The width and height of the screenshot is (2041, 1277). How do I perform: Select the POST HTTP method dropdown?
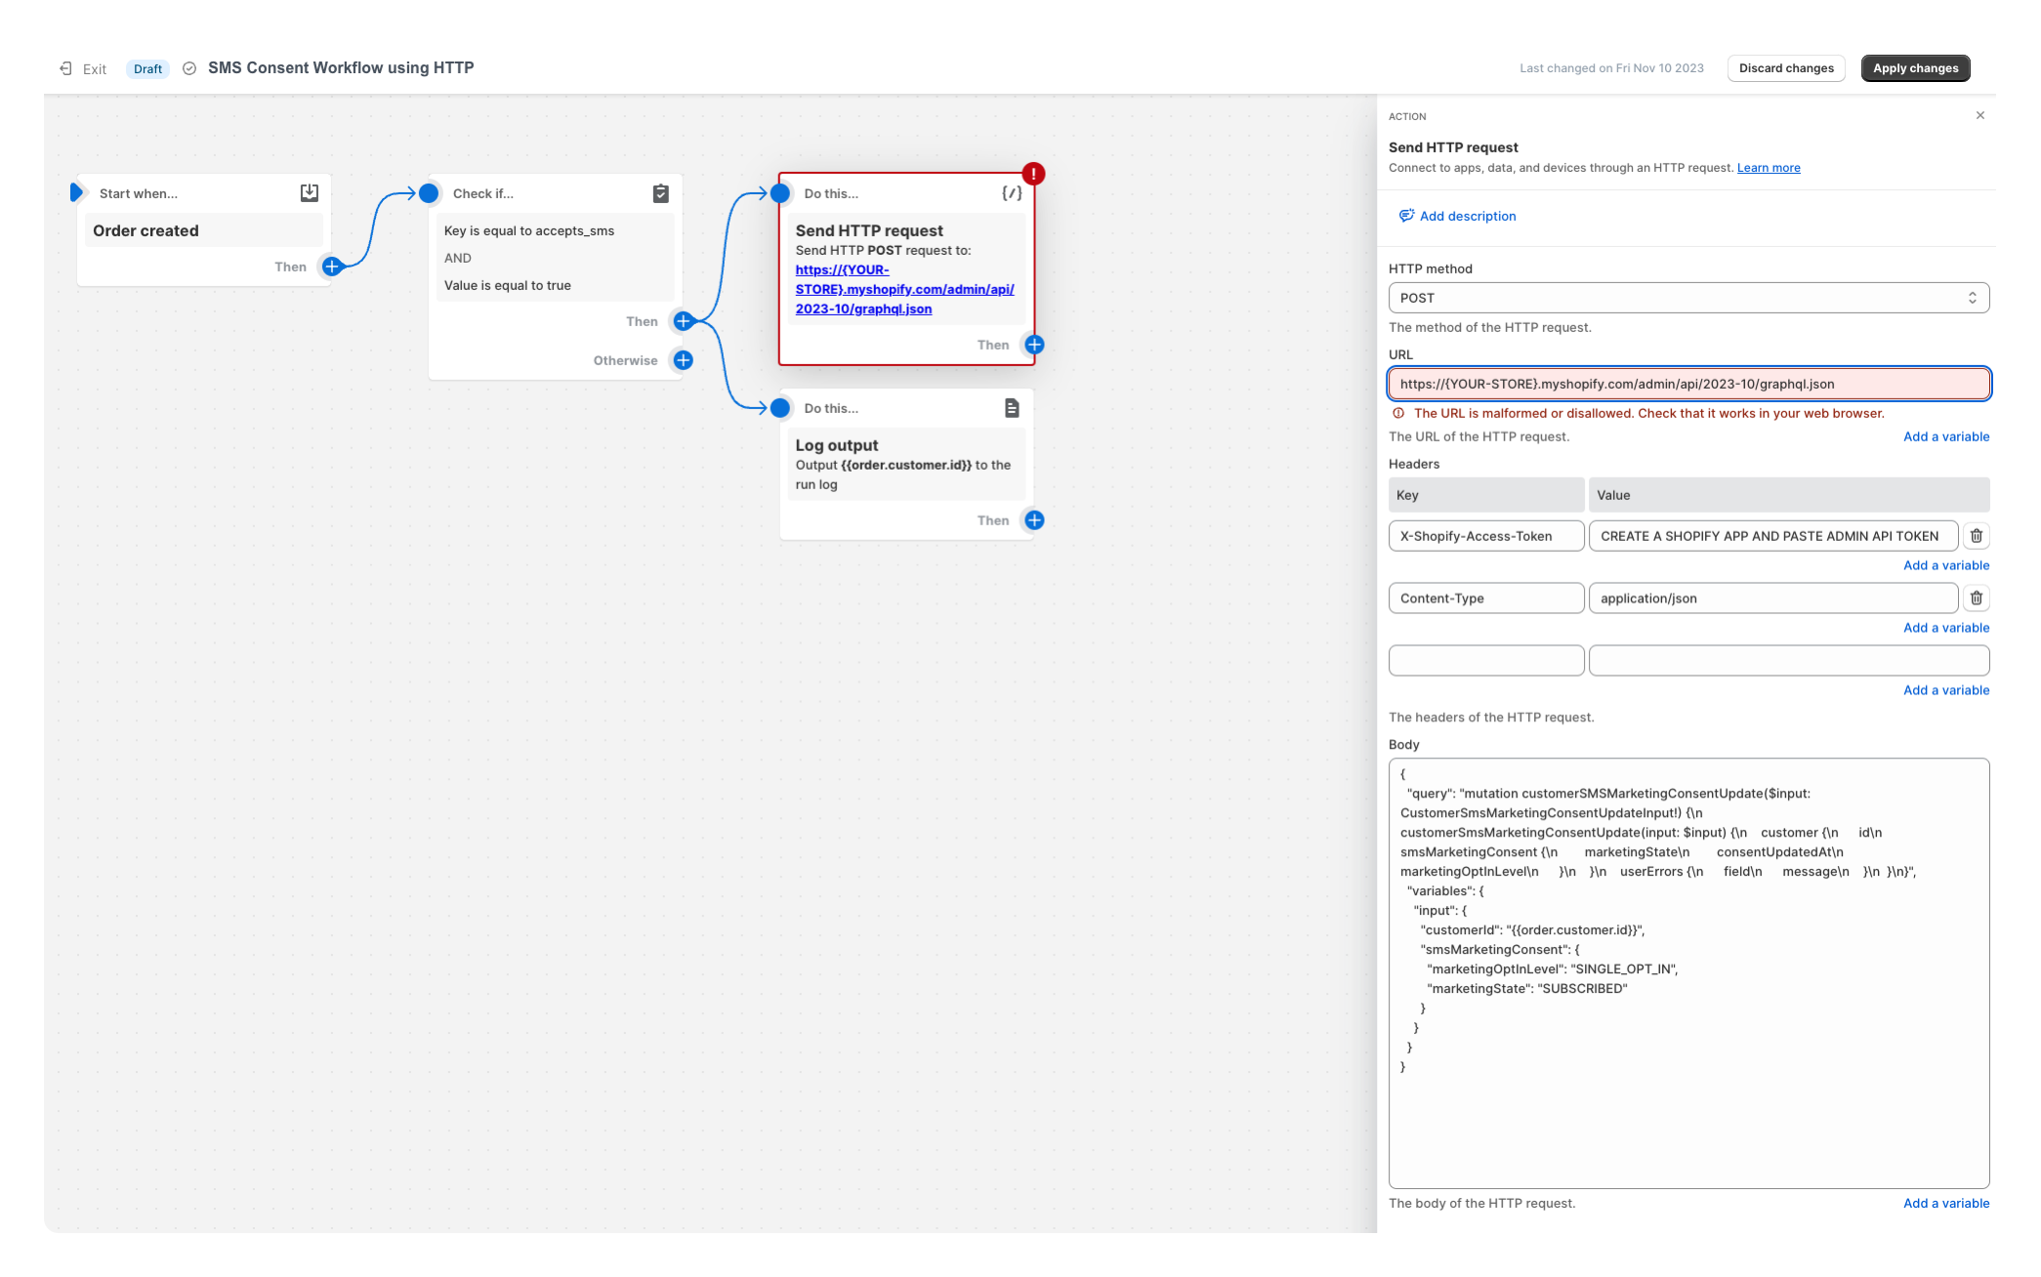point(1689,297)
